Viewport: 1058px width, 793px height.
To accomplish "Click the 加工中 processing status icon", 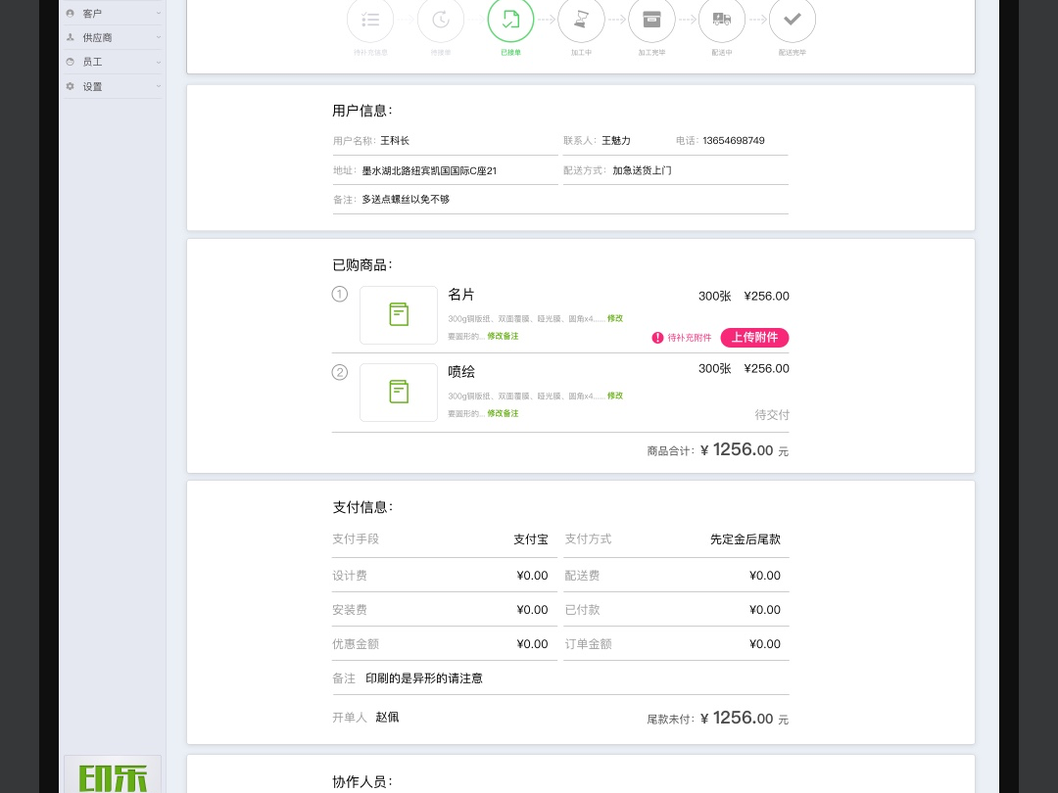I will pyautogui.click(x=581, y=19).
